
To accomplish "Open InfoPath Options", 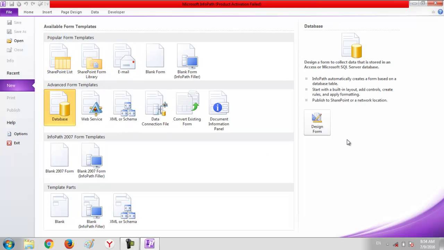I will pyautogui.click(x=17, y=134).
